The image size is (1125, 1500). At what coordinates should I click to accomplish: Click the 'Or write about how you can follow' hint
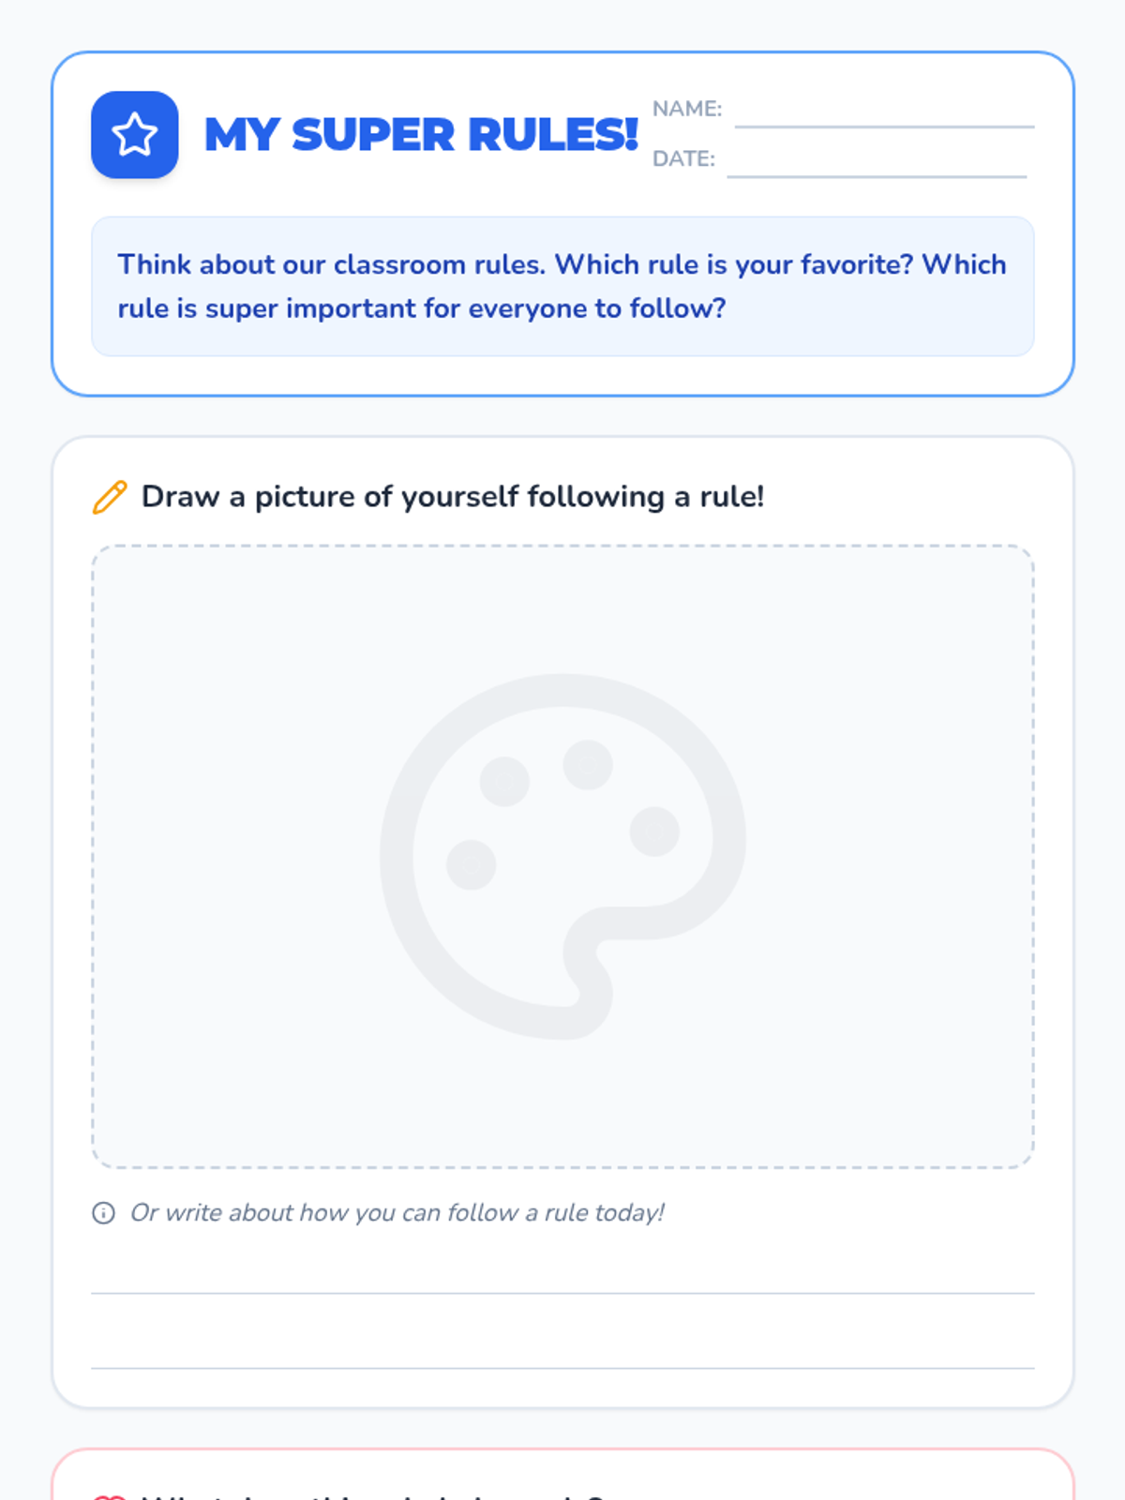pyautogui.click(x=397, y=1213)
